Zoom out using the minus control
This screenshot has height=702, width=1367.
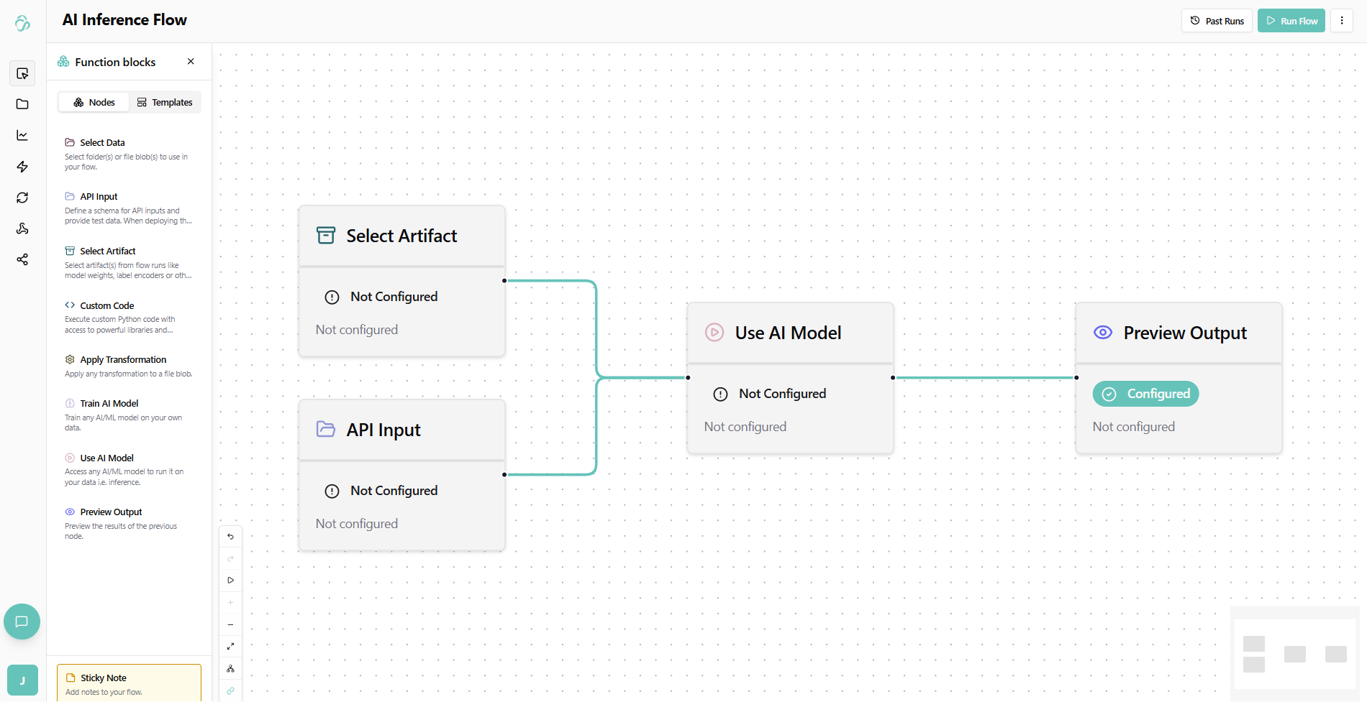click(x=230, y=624)
